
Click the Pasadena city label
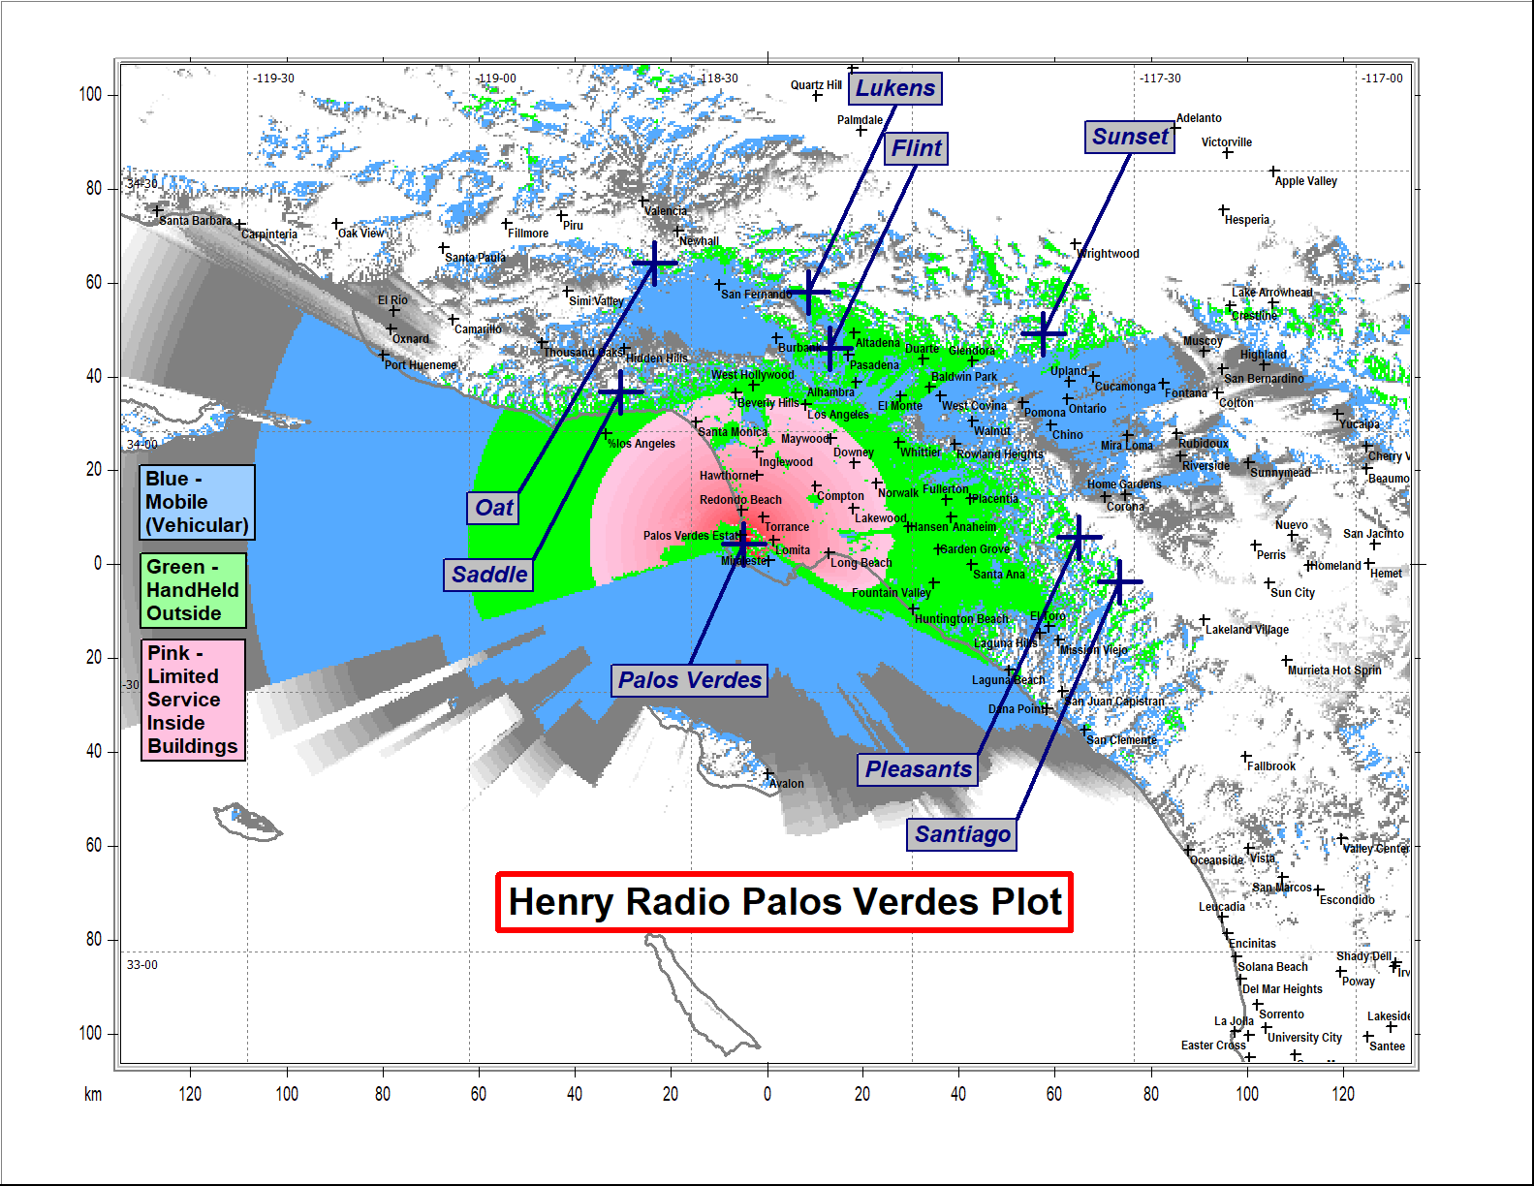tap(874, 365)
